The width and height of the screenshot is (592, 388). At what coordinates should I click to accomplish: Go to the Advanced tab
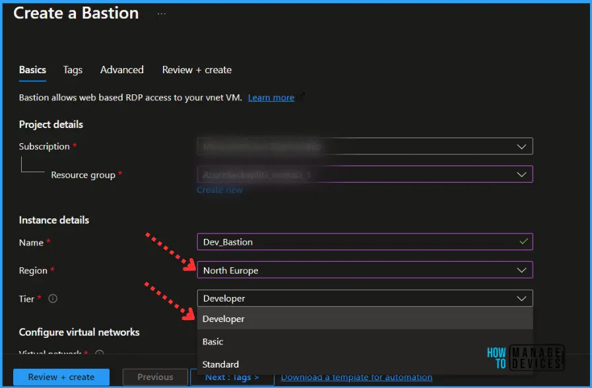pos(121,70)
